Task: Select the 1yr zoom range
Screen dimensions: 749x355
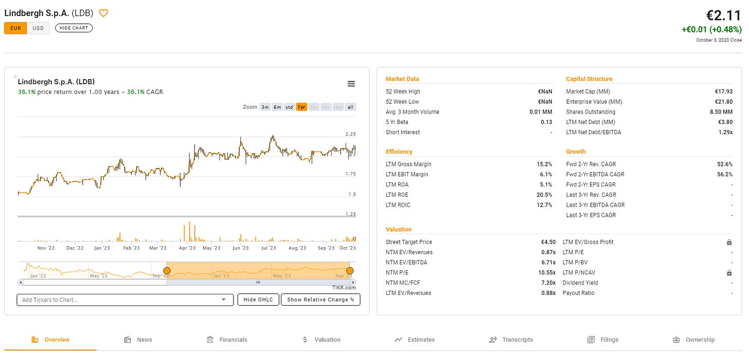Action: [x=301, y=107]
